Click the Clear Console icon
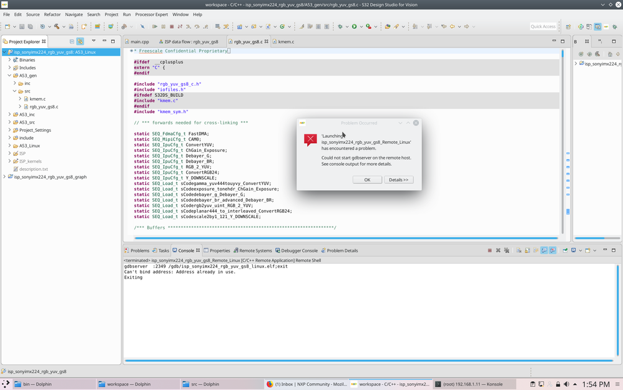Image resolution: width=623 pixels, height=390 pixels. (x=519, y=251)
